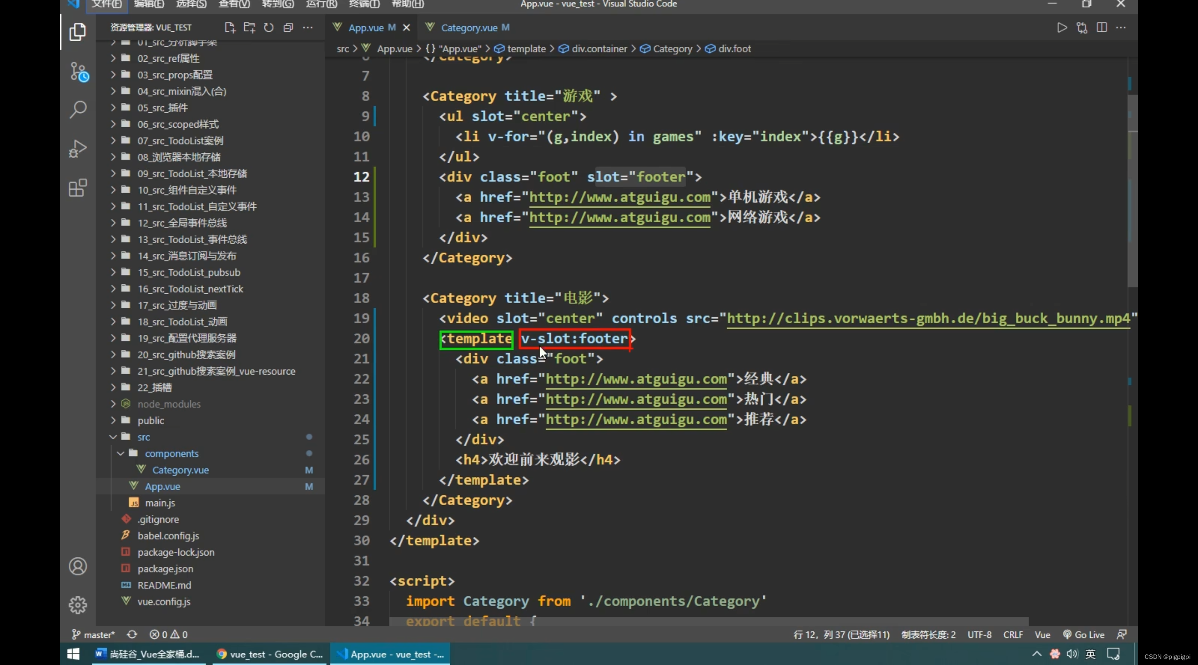Click the New Folder icon in explorer header
Screen dimensions: 1198x665
[x=249, y=28]
